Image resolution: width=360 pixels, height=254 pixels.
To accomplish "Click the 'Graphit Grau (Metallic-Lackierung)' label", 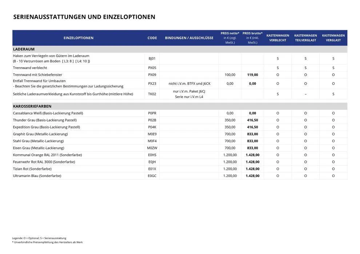I will [40, 134].
